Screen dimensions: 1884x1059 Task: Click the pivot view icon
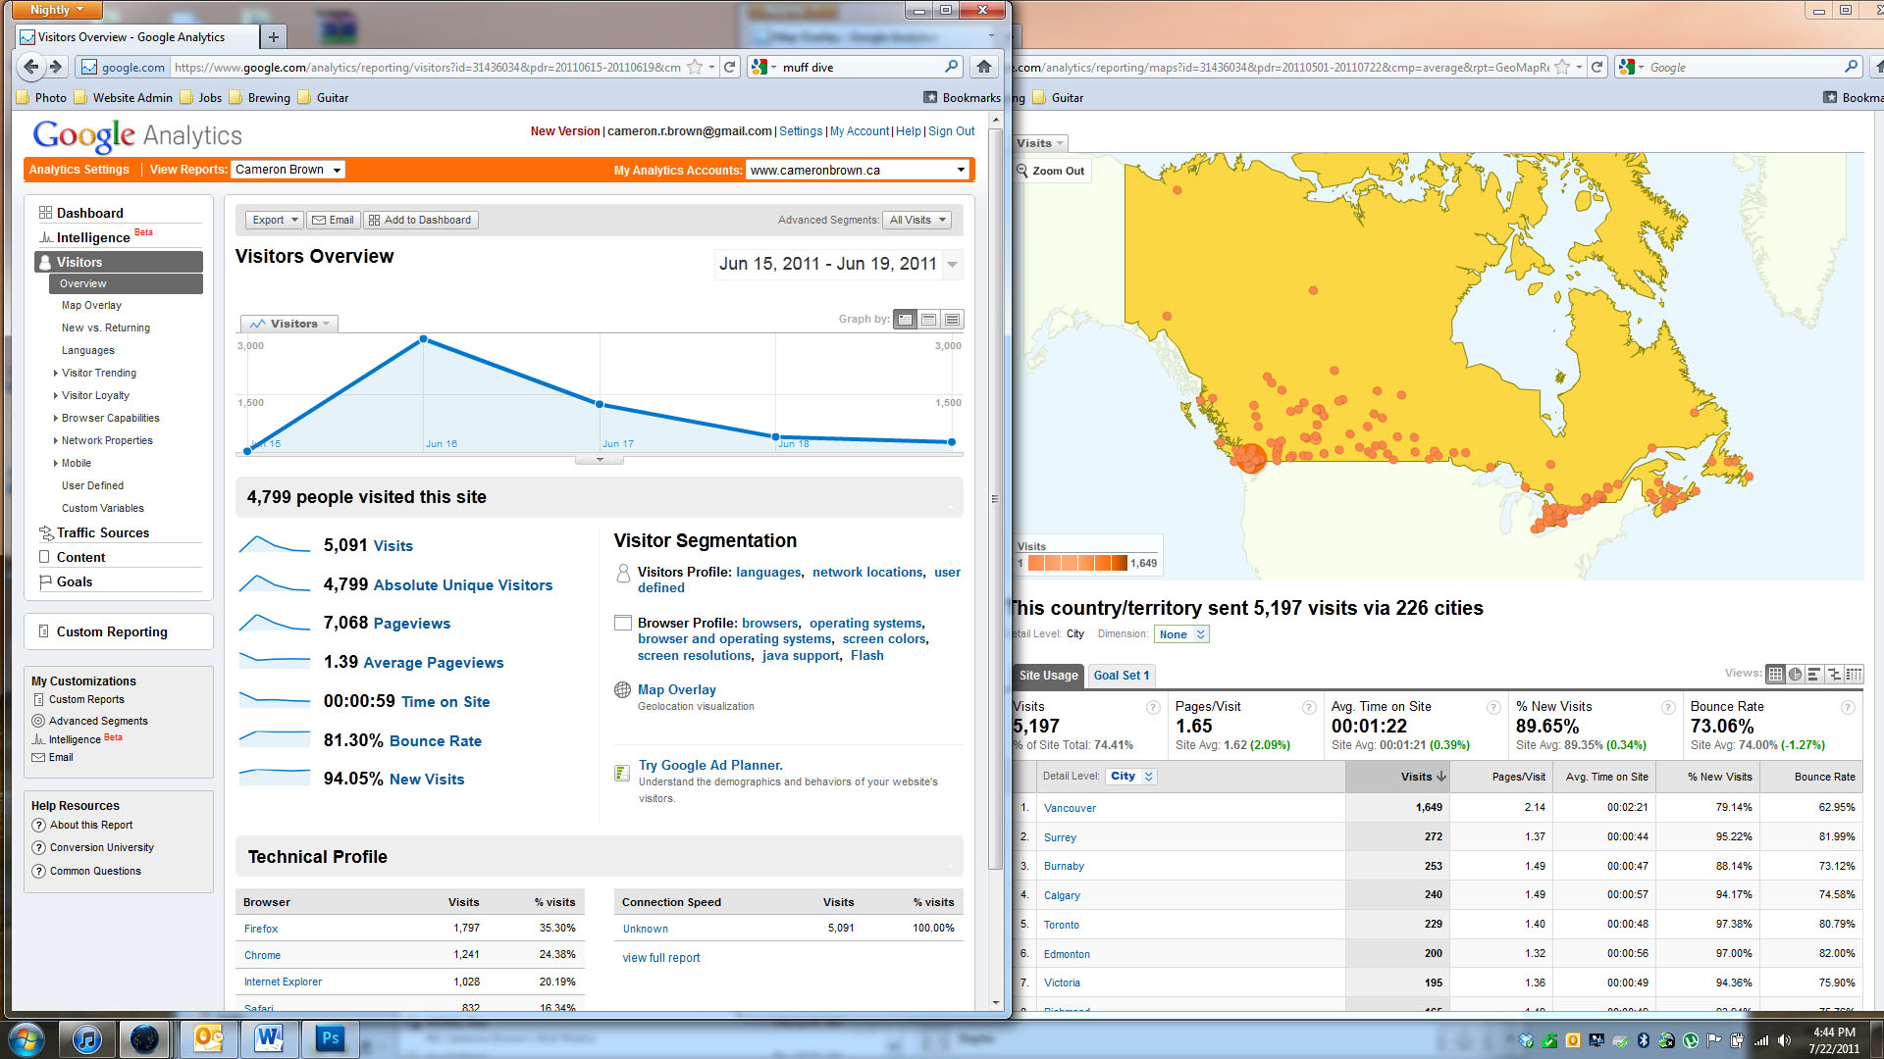pos(1854,675)
